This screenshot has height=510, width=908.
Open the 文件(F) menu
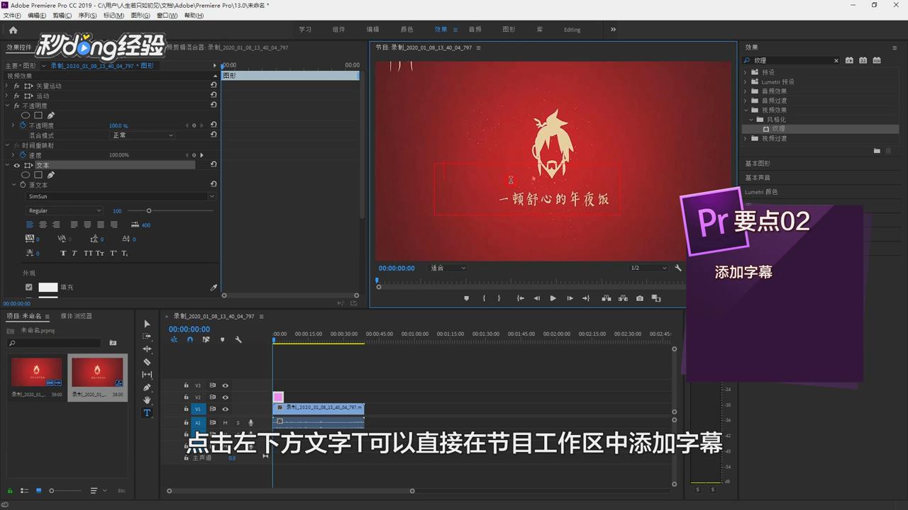[12, 16]
